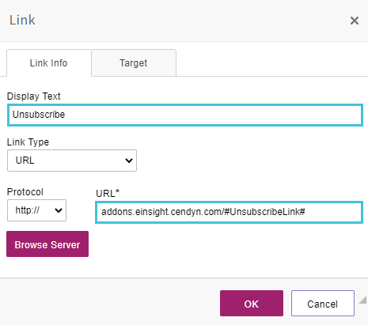The image size is (368, 325).
Task: Open the Target tab
Action: (x=134, y=63)
